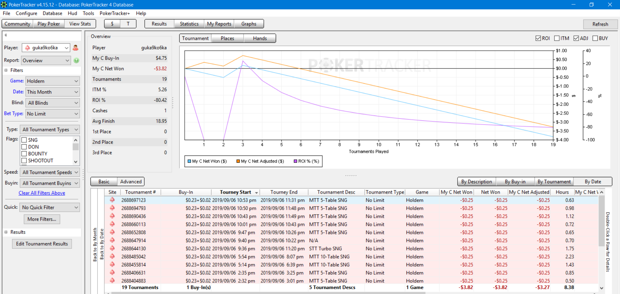Open the Quick filter dropdown
The image size is (620, 294).
pyautogui.click(x=50, y=207)
